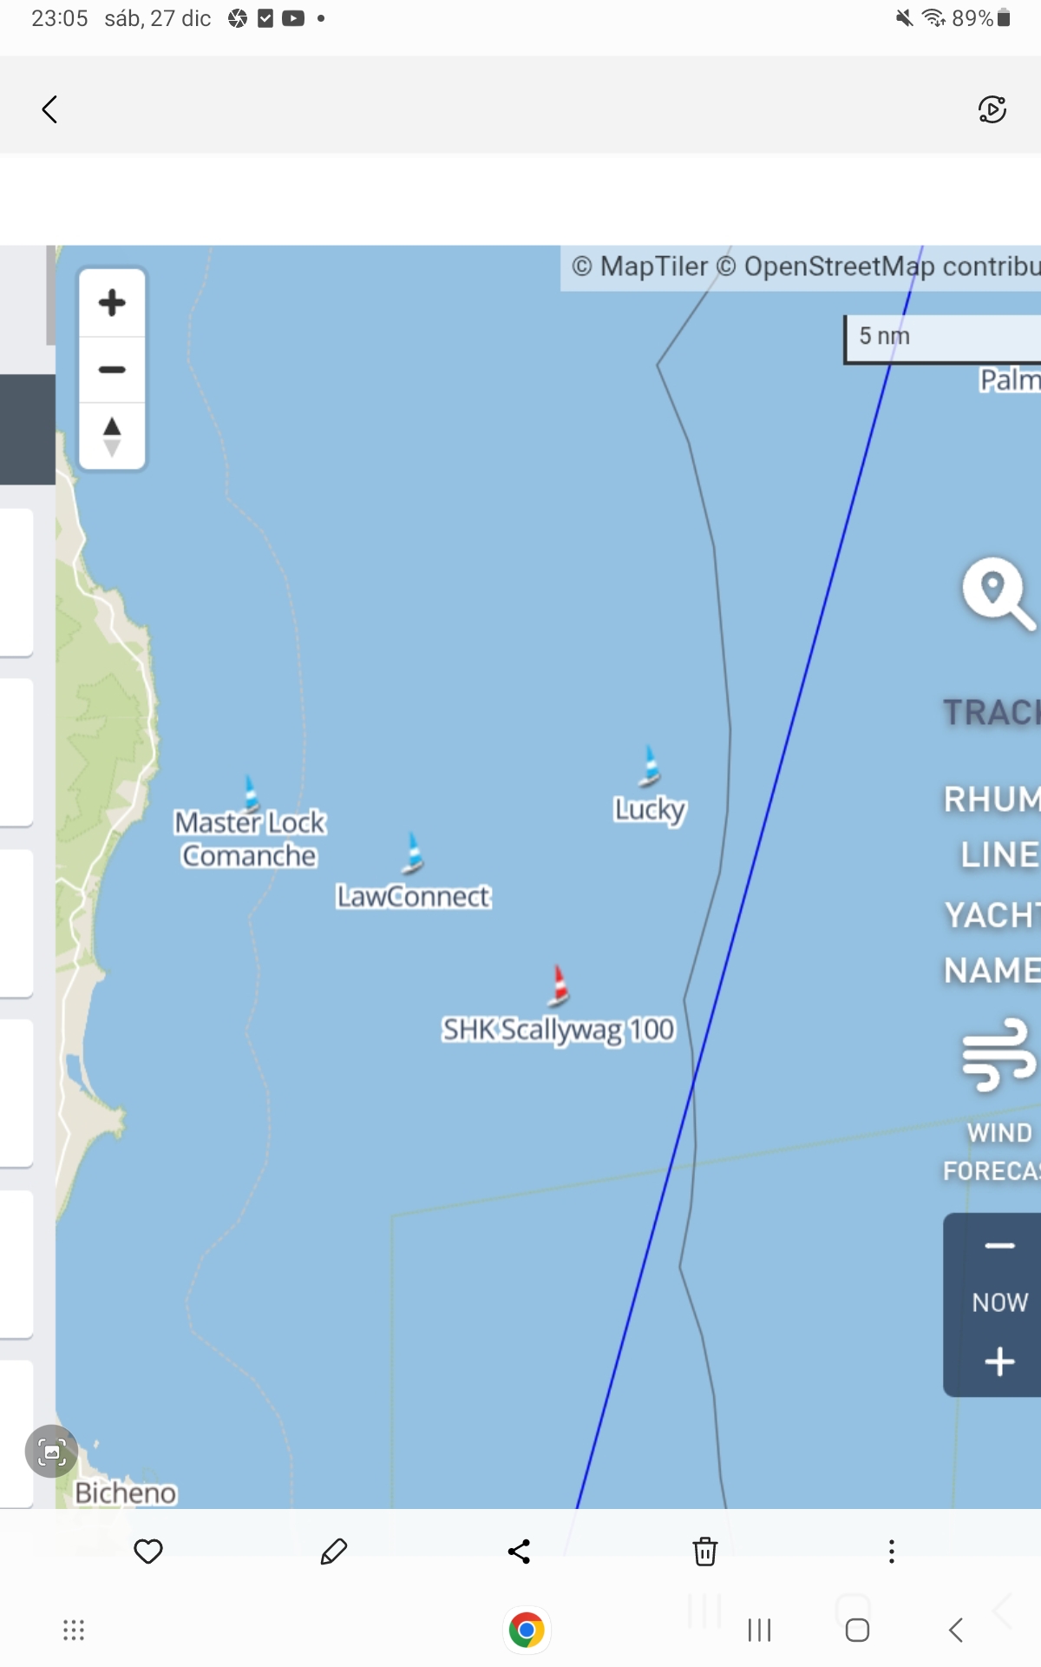Toggle YACHT NAMES labels
This screenshot has width=1041, height=1667.
992,942
